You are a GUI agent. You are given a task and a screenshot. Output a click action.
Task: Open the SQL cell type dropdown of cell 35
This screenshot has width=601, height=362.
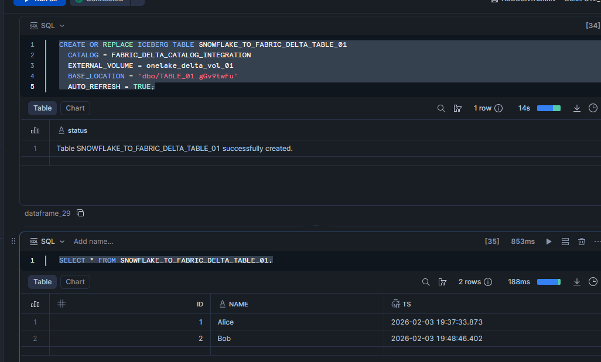47,242
